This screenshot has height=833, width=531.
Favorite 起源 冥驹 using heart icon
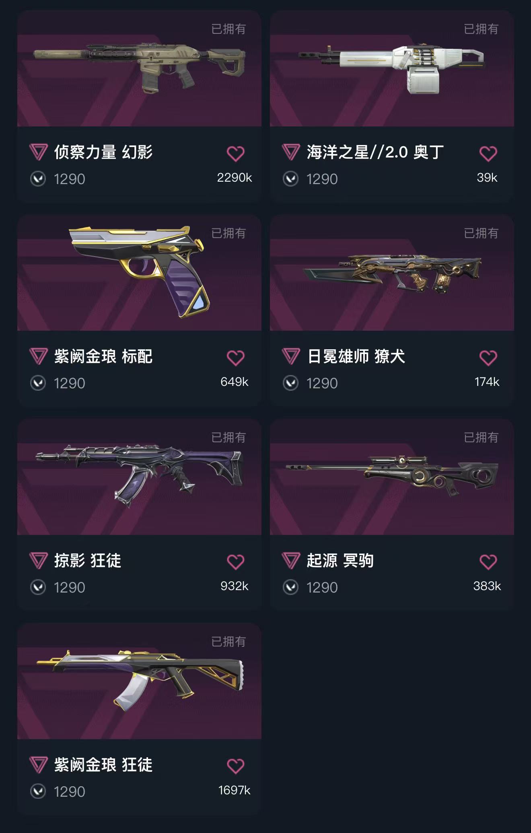488,562
